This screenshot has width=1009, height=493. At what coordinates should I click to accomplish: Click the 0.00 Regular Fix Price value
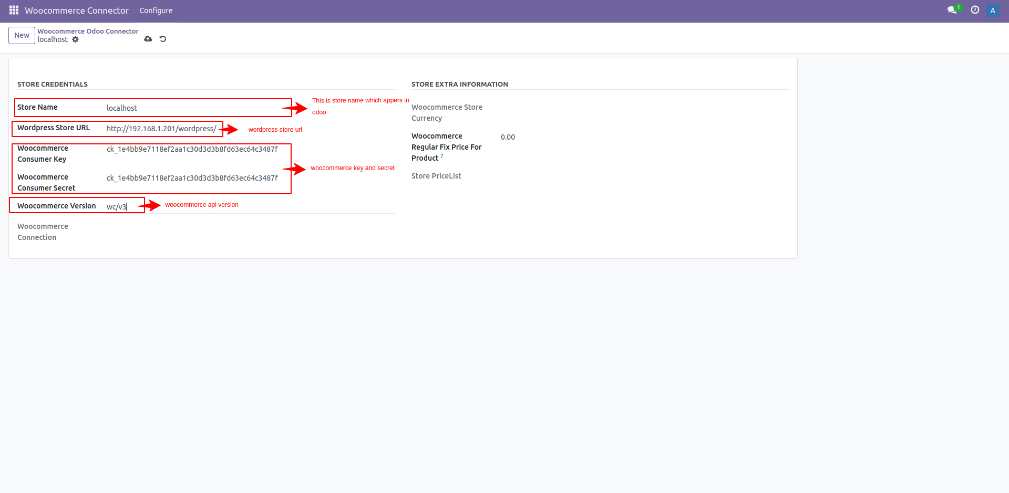(508, 137)
